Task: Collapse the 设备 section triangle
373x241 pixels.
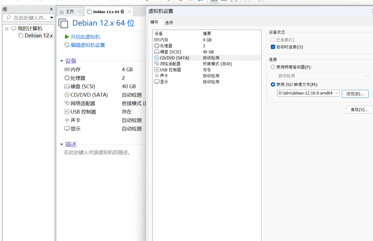Action: point(62,61)
